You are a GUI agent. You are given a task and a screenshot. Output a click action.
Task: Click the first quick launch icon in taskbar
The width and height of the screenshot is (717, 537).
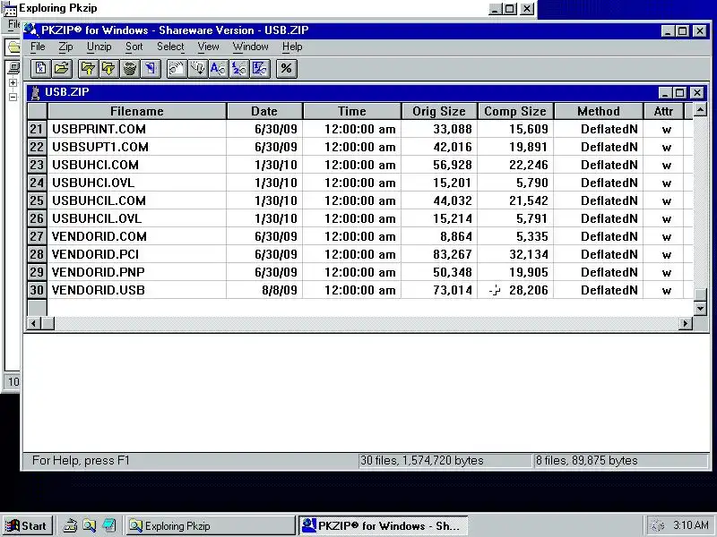click(x=70, y=525)
